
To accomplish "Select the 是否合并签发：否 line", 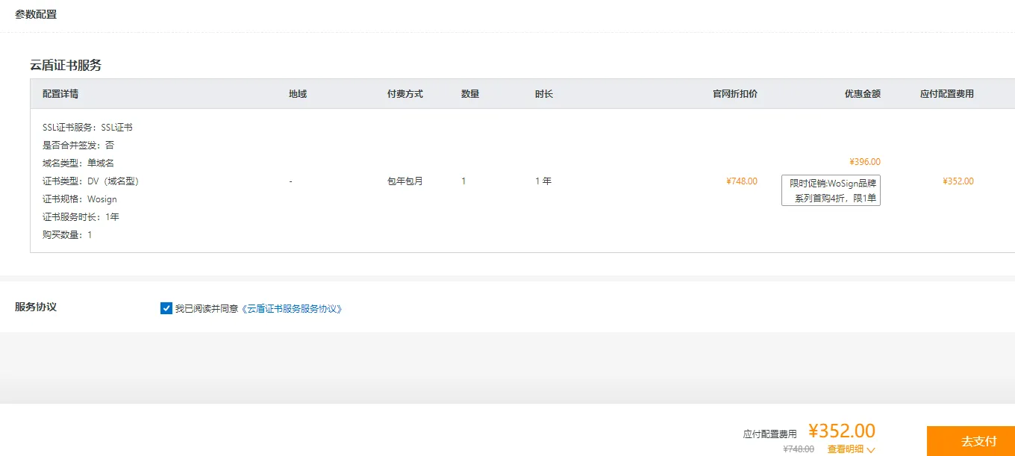I will pyautogui.click(x=78, y=146).
